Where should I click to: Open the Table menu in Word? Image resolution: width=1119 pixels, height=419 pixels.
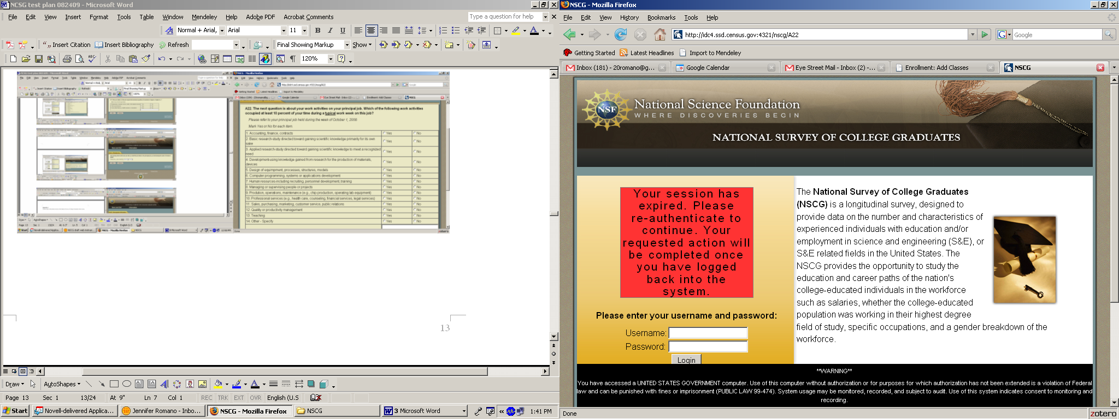coord(146,17)
